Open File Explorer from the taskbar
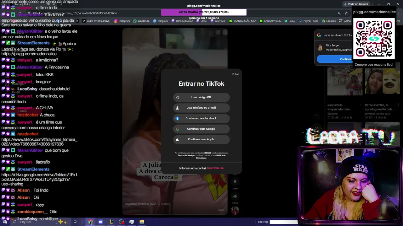Image resolution: width=403 pixels, height=226 pixels. [142, 222]
